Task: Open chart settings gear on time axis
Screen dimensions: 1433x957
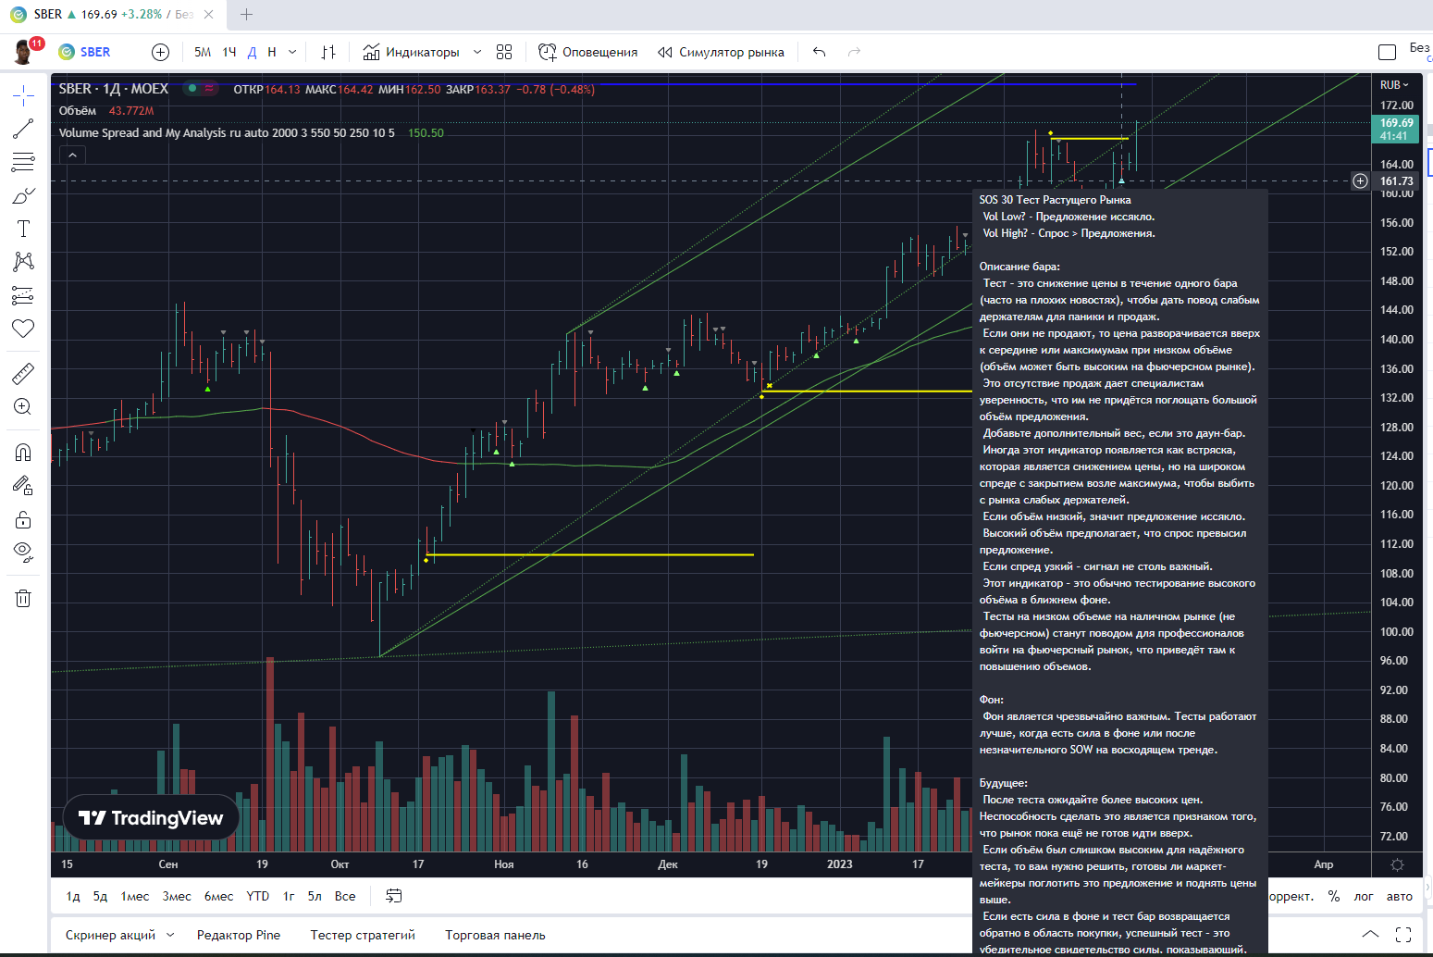Action: [x=1397, y=864]
